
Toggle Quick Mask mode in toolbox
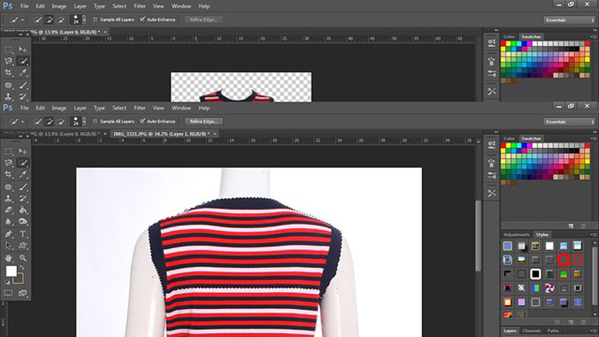[x=8, y=293]
